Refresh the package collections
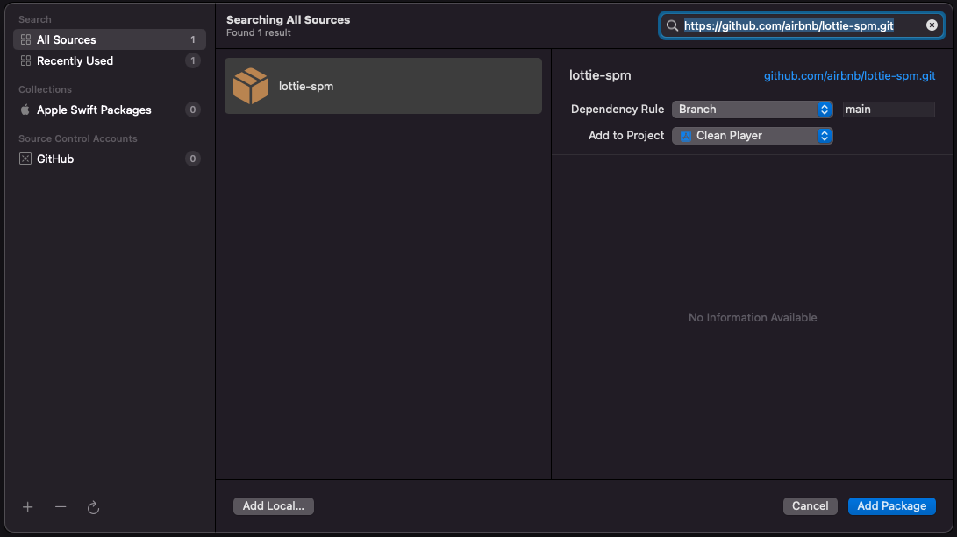 [x=93, y=507]
